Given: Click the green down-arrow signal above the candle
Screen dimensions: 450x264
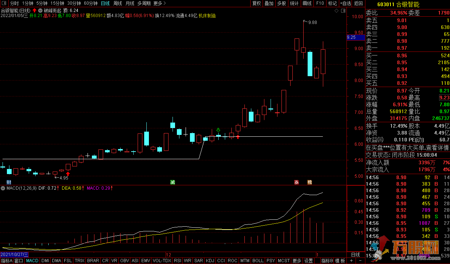Looking at the screenshot, I should tap(218, 130).
